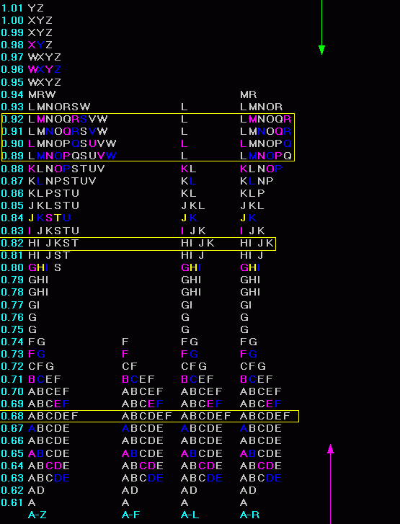Click the LMNOPQSUVW letters at 0.89

[x=72, y=156]
